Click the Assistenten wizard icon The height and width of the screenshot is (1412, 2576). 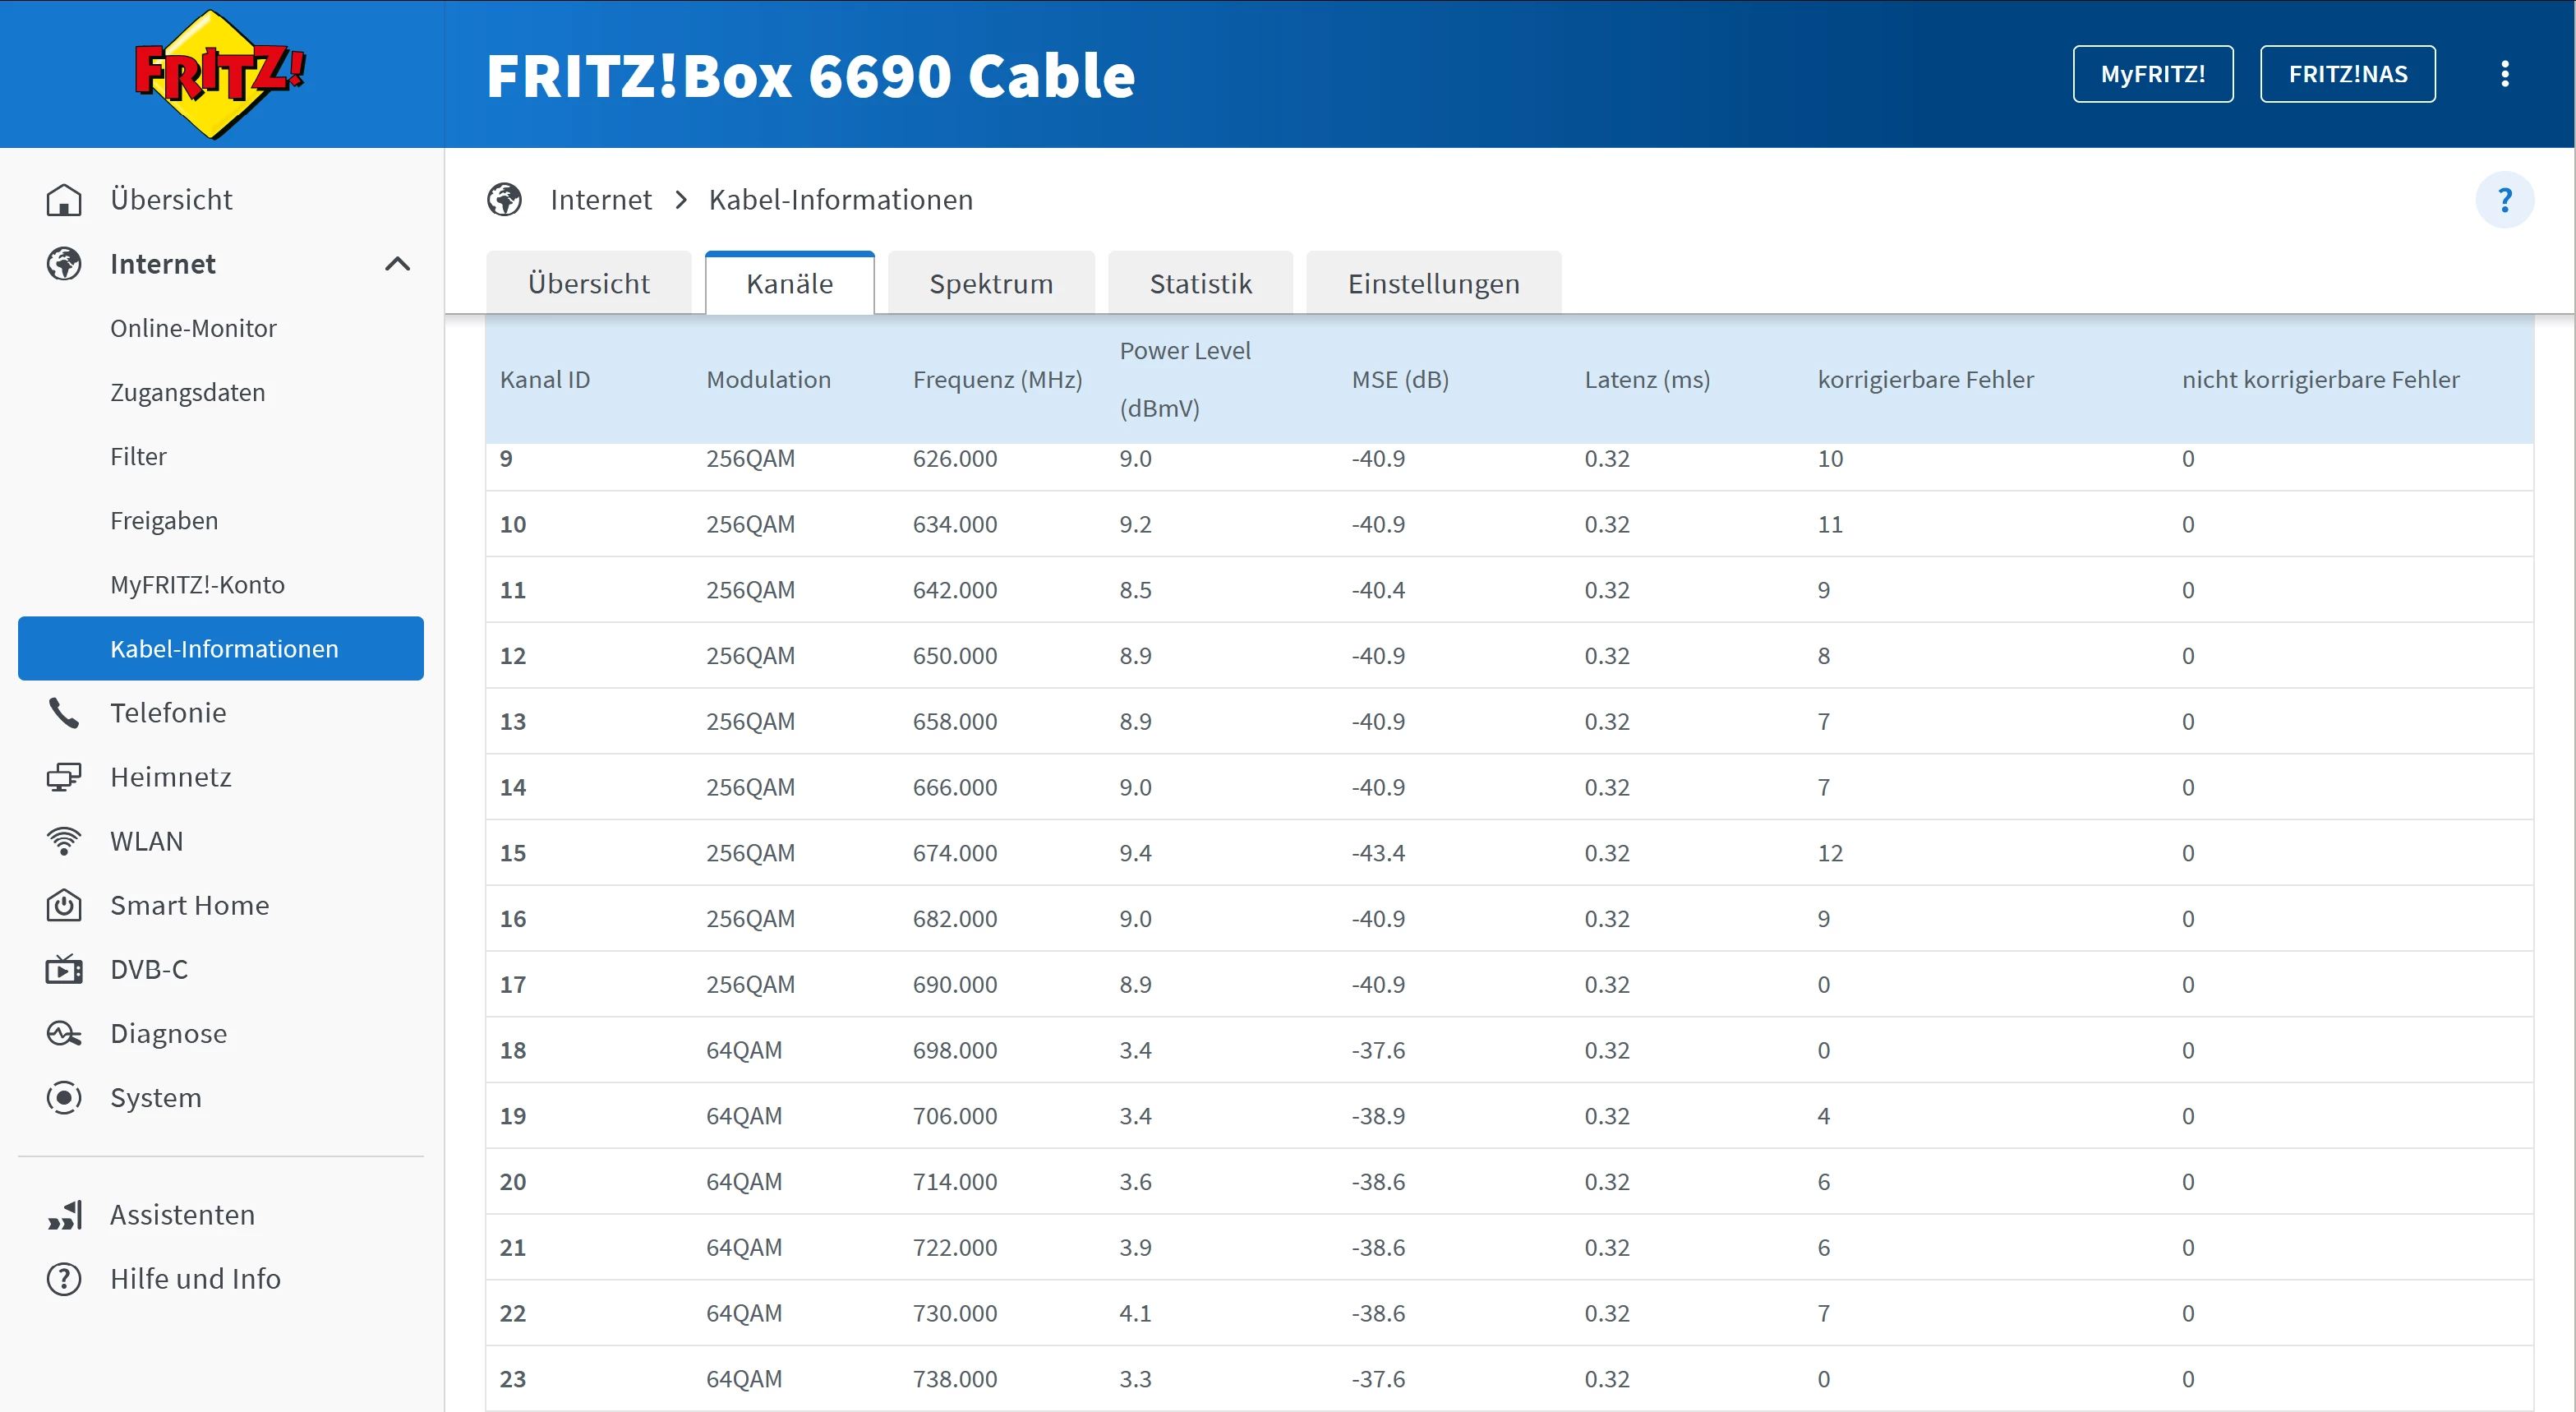point(64,1215)
